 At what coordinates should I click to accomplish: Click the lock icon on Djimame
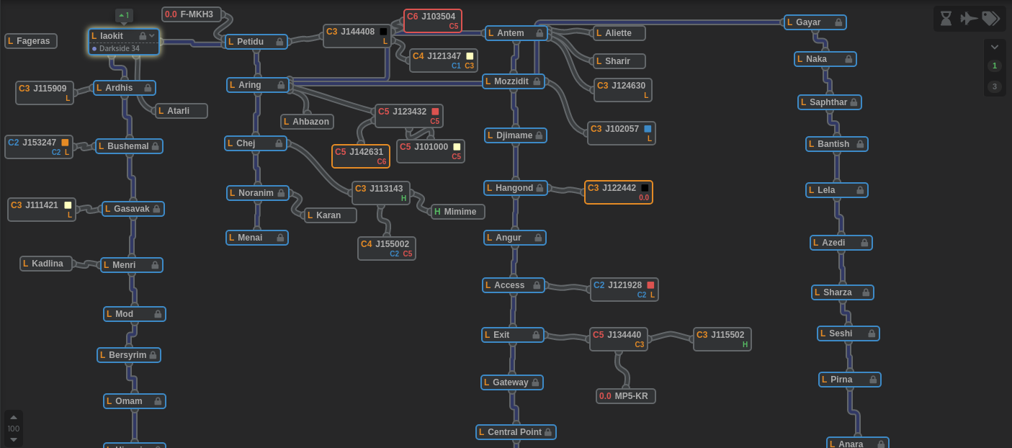539,135
